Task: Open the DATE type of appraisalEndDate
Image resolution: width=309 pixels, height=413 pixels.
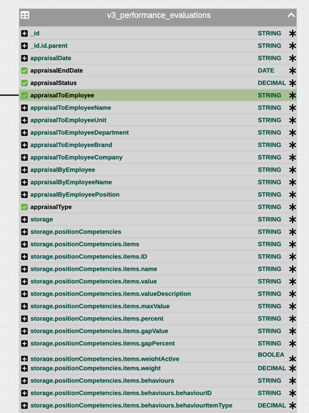Action: click(266, 71)
